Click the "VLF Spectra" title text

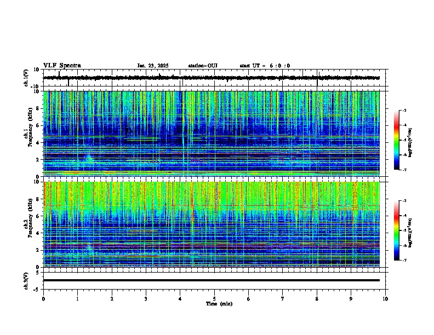click(x=62, y=66)
